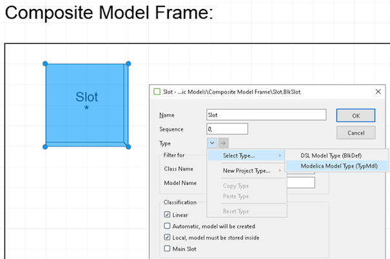Click the Sequence input field
The height and width of the screenshot is (259, 390).
[227, 129]
